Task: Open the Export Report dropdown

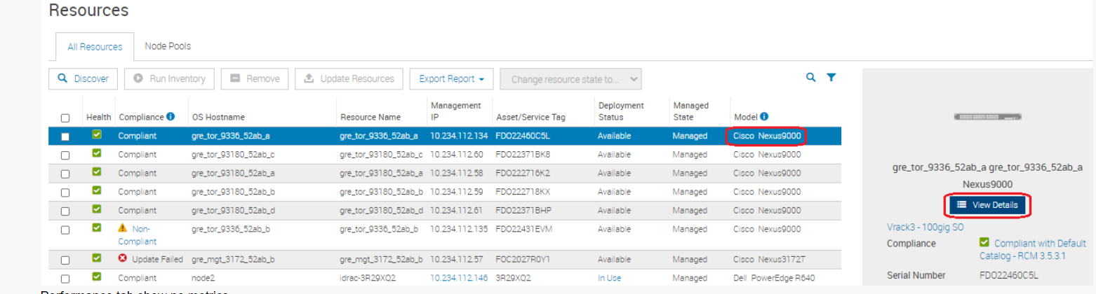Action: (451, 79)
